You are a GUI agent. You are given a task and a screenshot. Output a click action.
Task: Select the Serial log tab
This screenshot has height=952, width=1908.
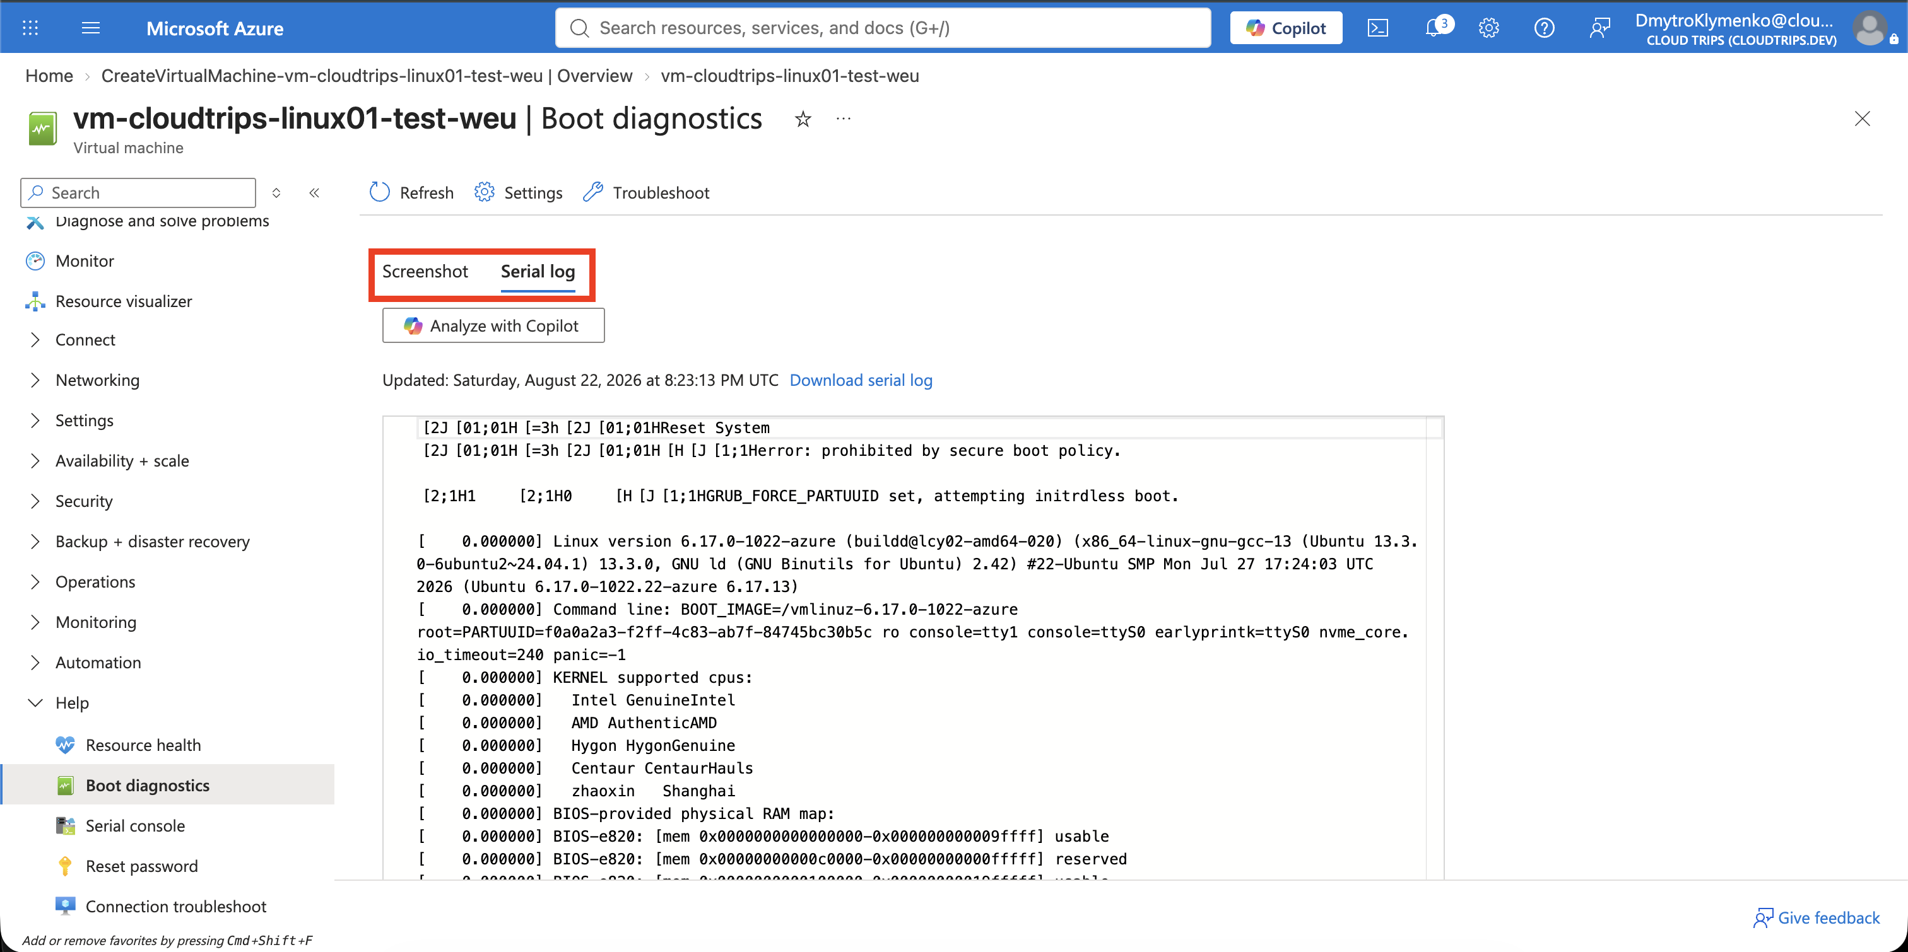point(538,272)
